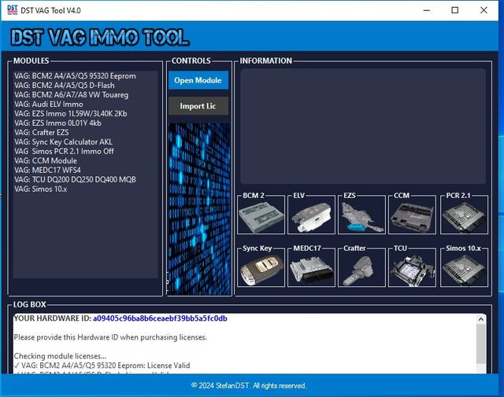Select VAG: EZS Immo 1L59W/3L40K 2Kb
The image size is (504, 397).
[x=70, y=114]
